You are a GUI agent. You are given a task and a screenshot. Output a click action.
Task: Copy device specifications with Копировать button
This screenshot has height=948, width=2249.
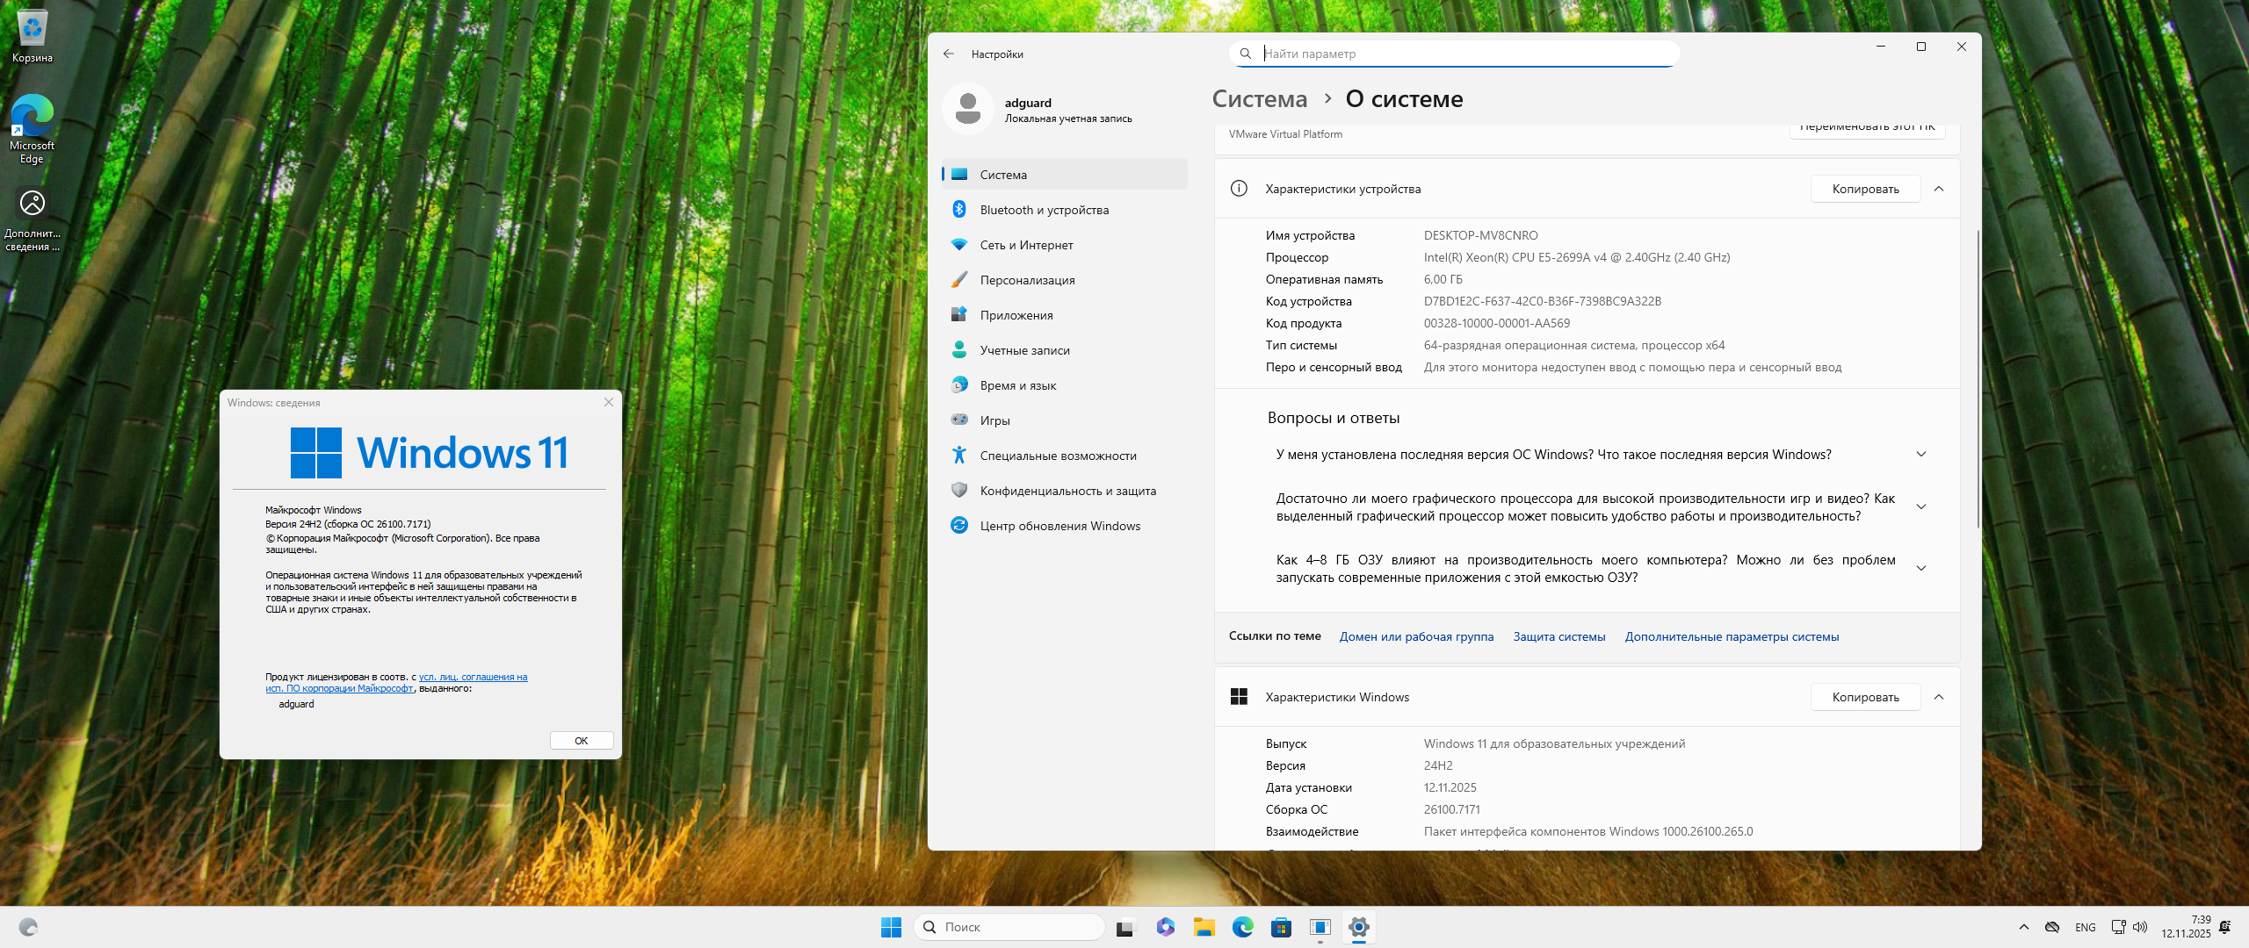(1865, 189)
